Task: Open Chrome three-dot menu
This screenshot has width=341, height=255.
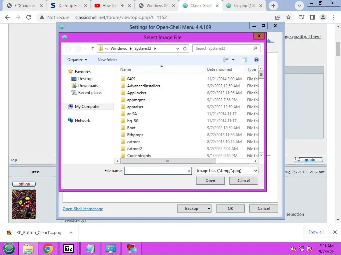Action: [x=334, y=17]
